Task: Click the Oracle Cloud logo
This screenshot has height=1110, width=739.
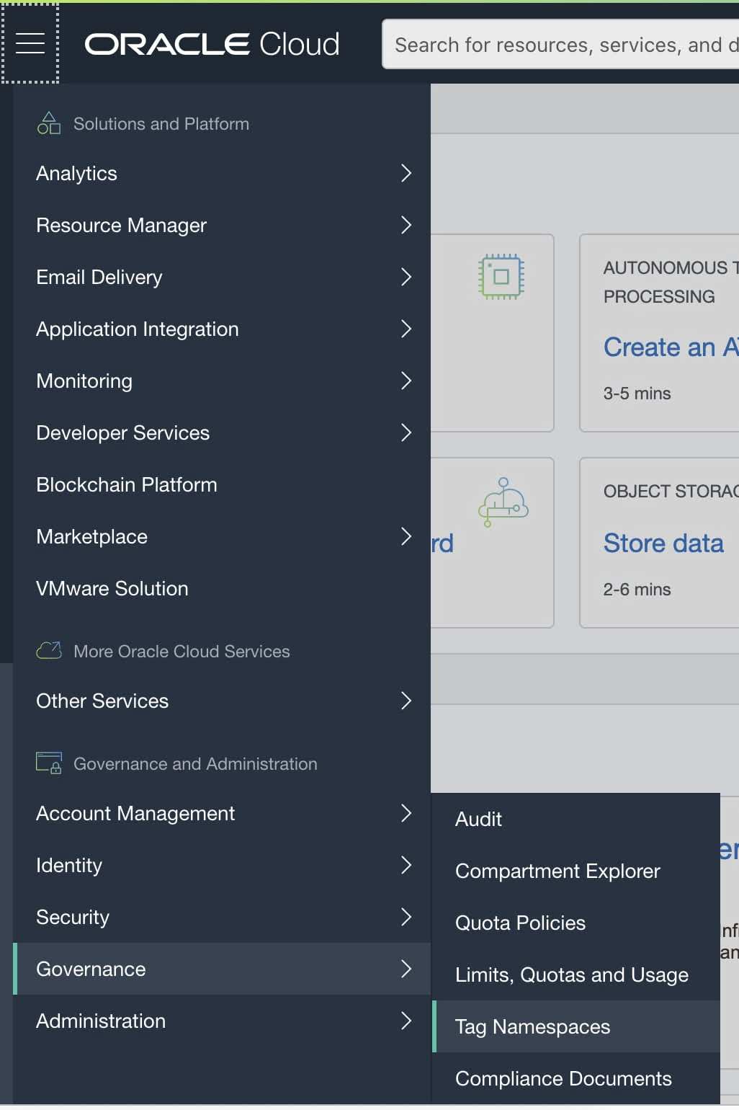Action: tap(212, 44)
